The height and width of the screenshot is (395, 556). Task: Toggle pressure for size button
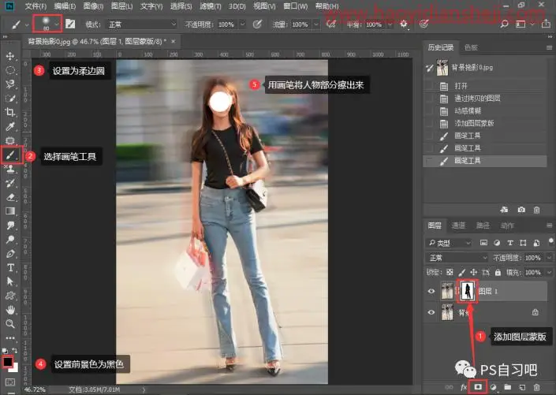(424, 24)
